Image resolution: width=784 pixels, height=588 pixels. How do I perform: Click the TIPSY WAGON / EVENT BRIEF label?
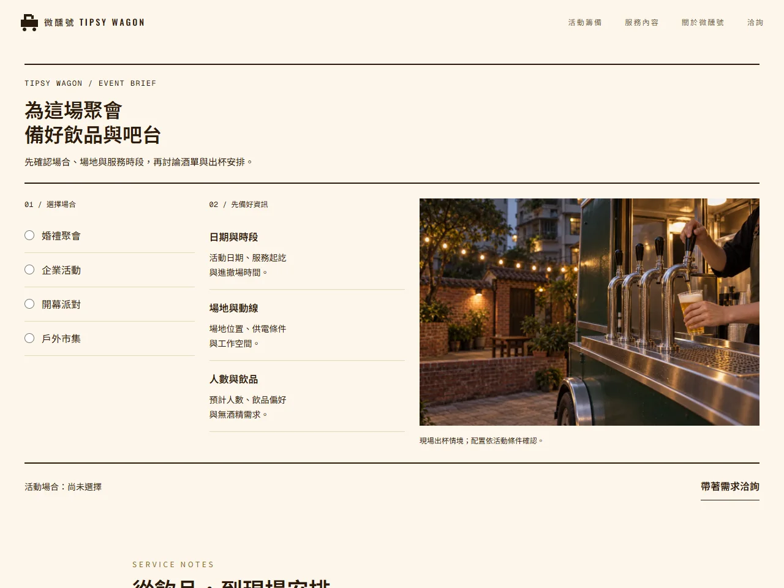click(x=91, y=83)
